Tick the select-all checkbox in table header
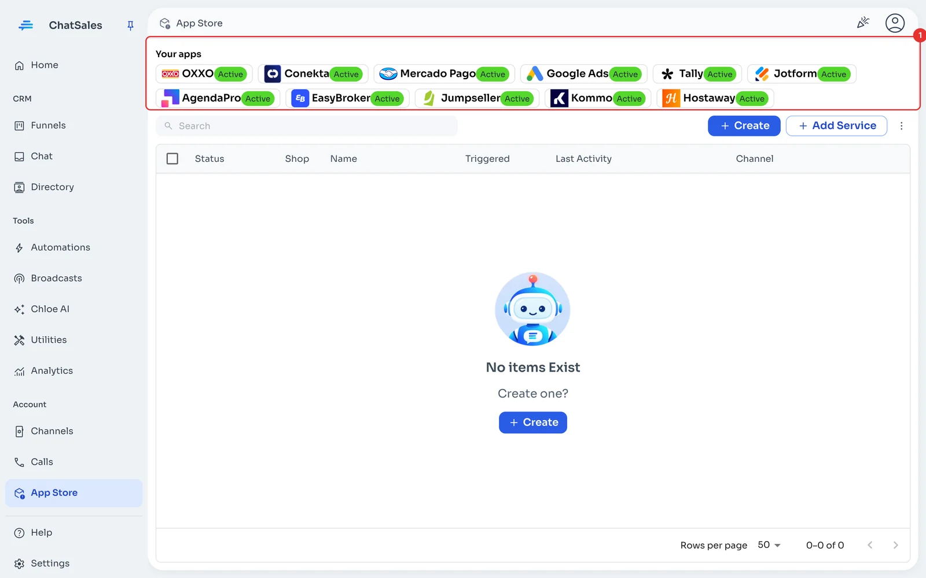This screenshot has width=926, height=578. click(x=172, y=158)
